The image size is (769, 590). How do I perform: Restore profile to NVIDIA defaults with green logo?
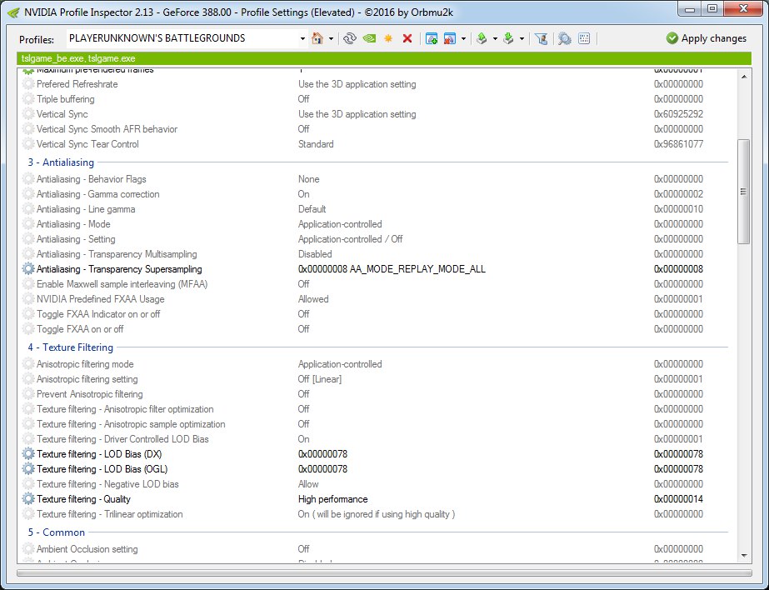tap(369, 38)
